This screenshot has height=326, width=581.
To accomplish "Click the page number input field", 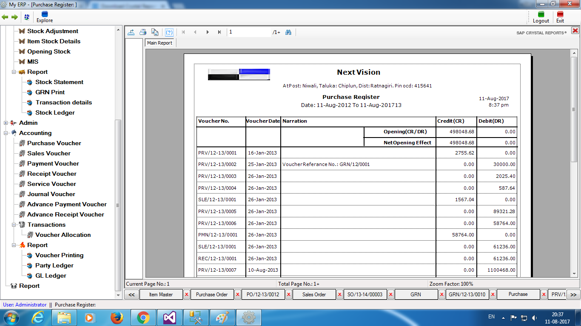I will (249, 32).
